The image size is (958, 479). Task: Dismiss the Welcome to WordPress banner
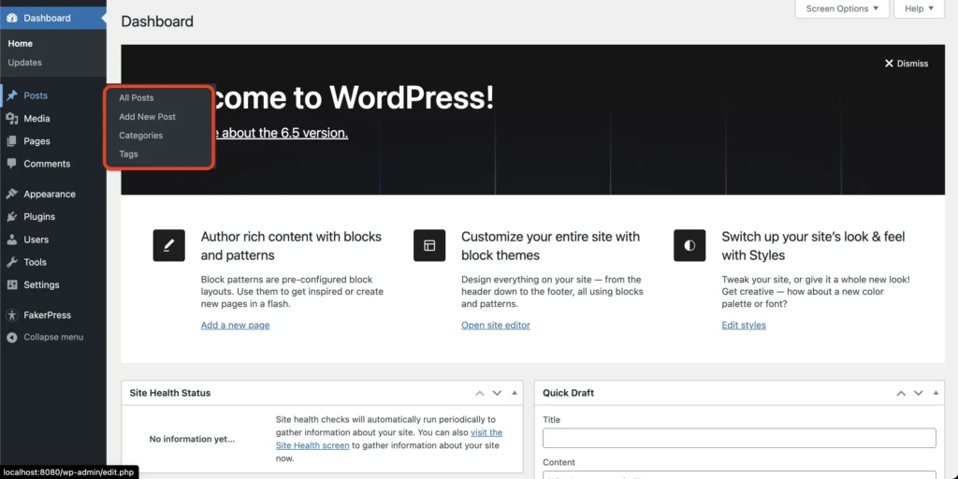click(x=906, y=64)
